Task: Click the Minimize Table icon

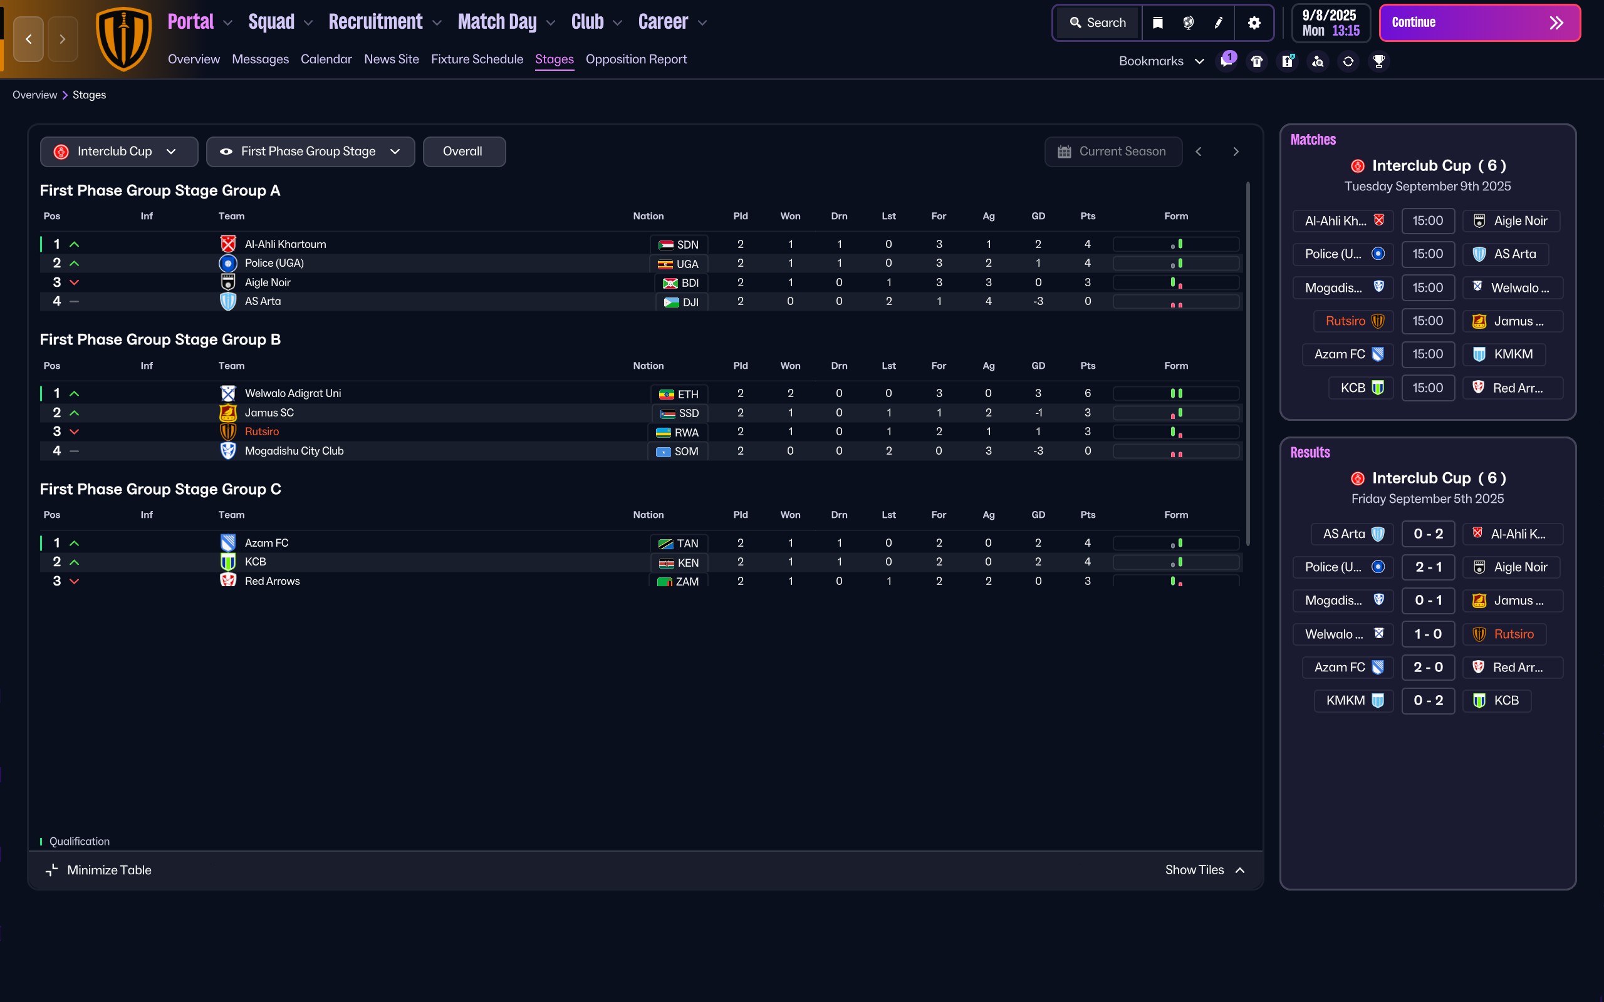Action: pos(52,870)
